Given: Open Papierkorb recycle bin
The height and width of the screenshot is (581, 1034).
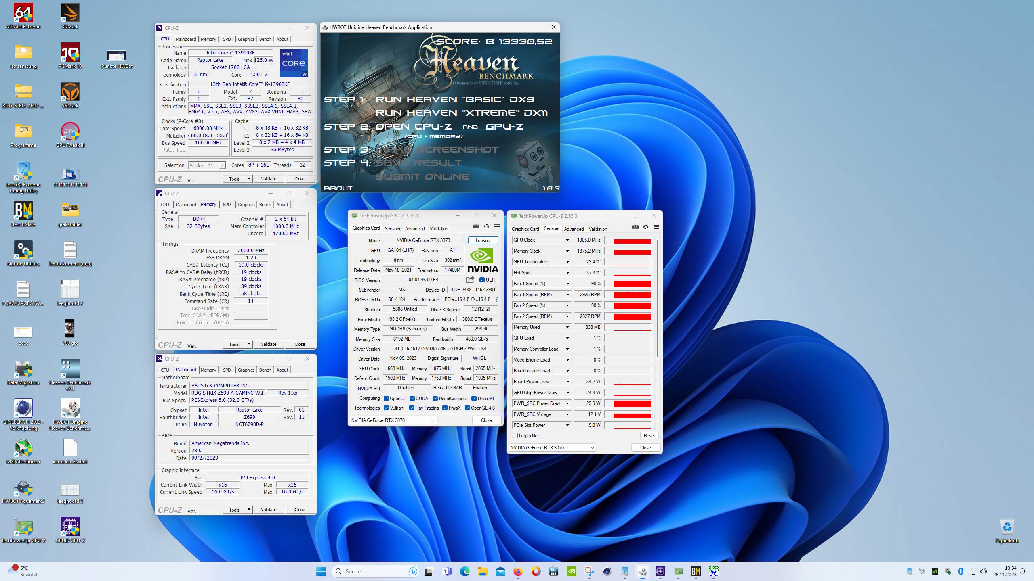Looking at the screenshot, I should [x=1007, y=531].
